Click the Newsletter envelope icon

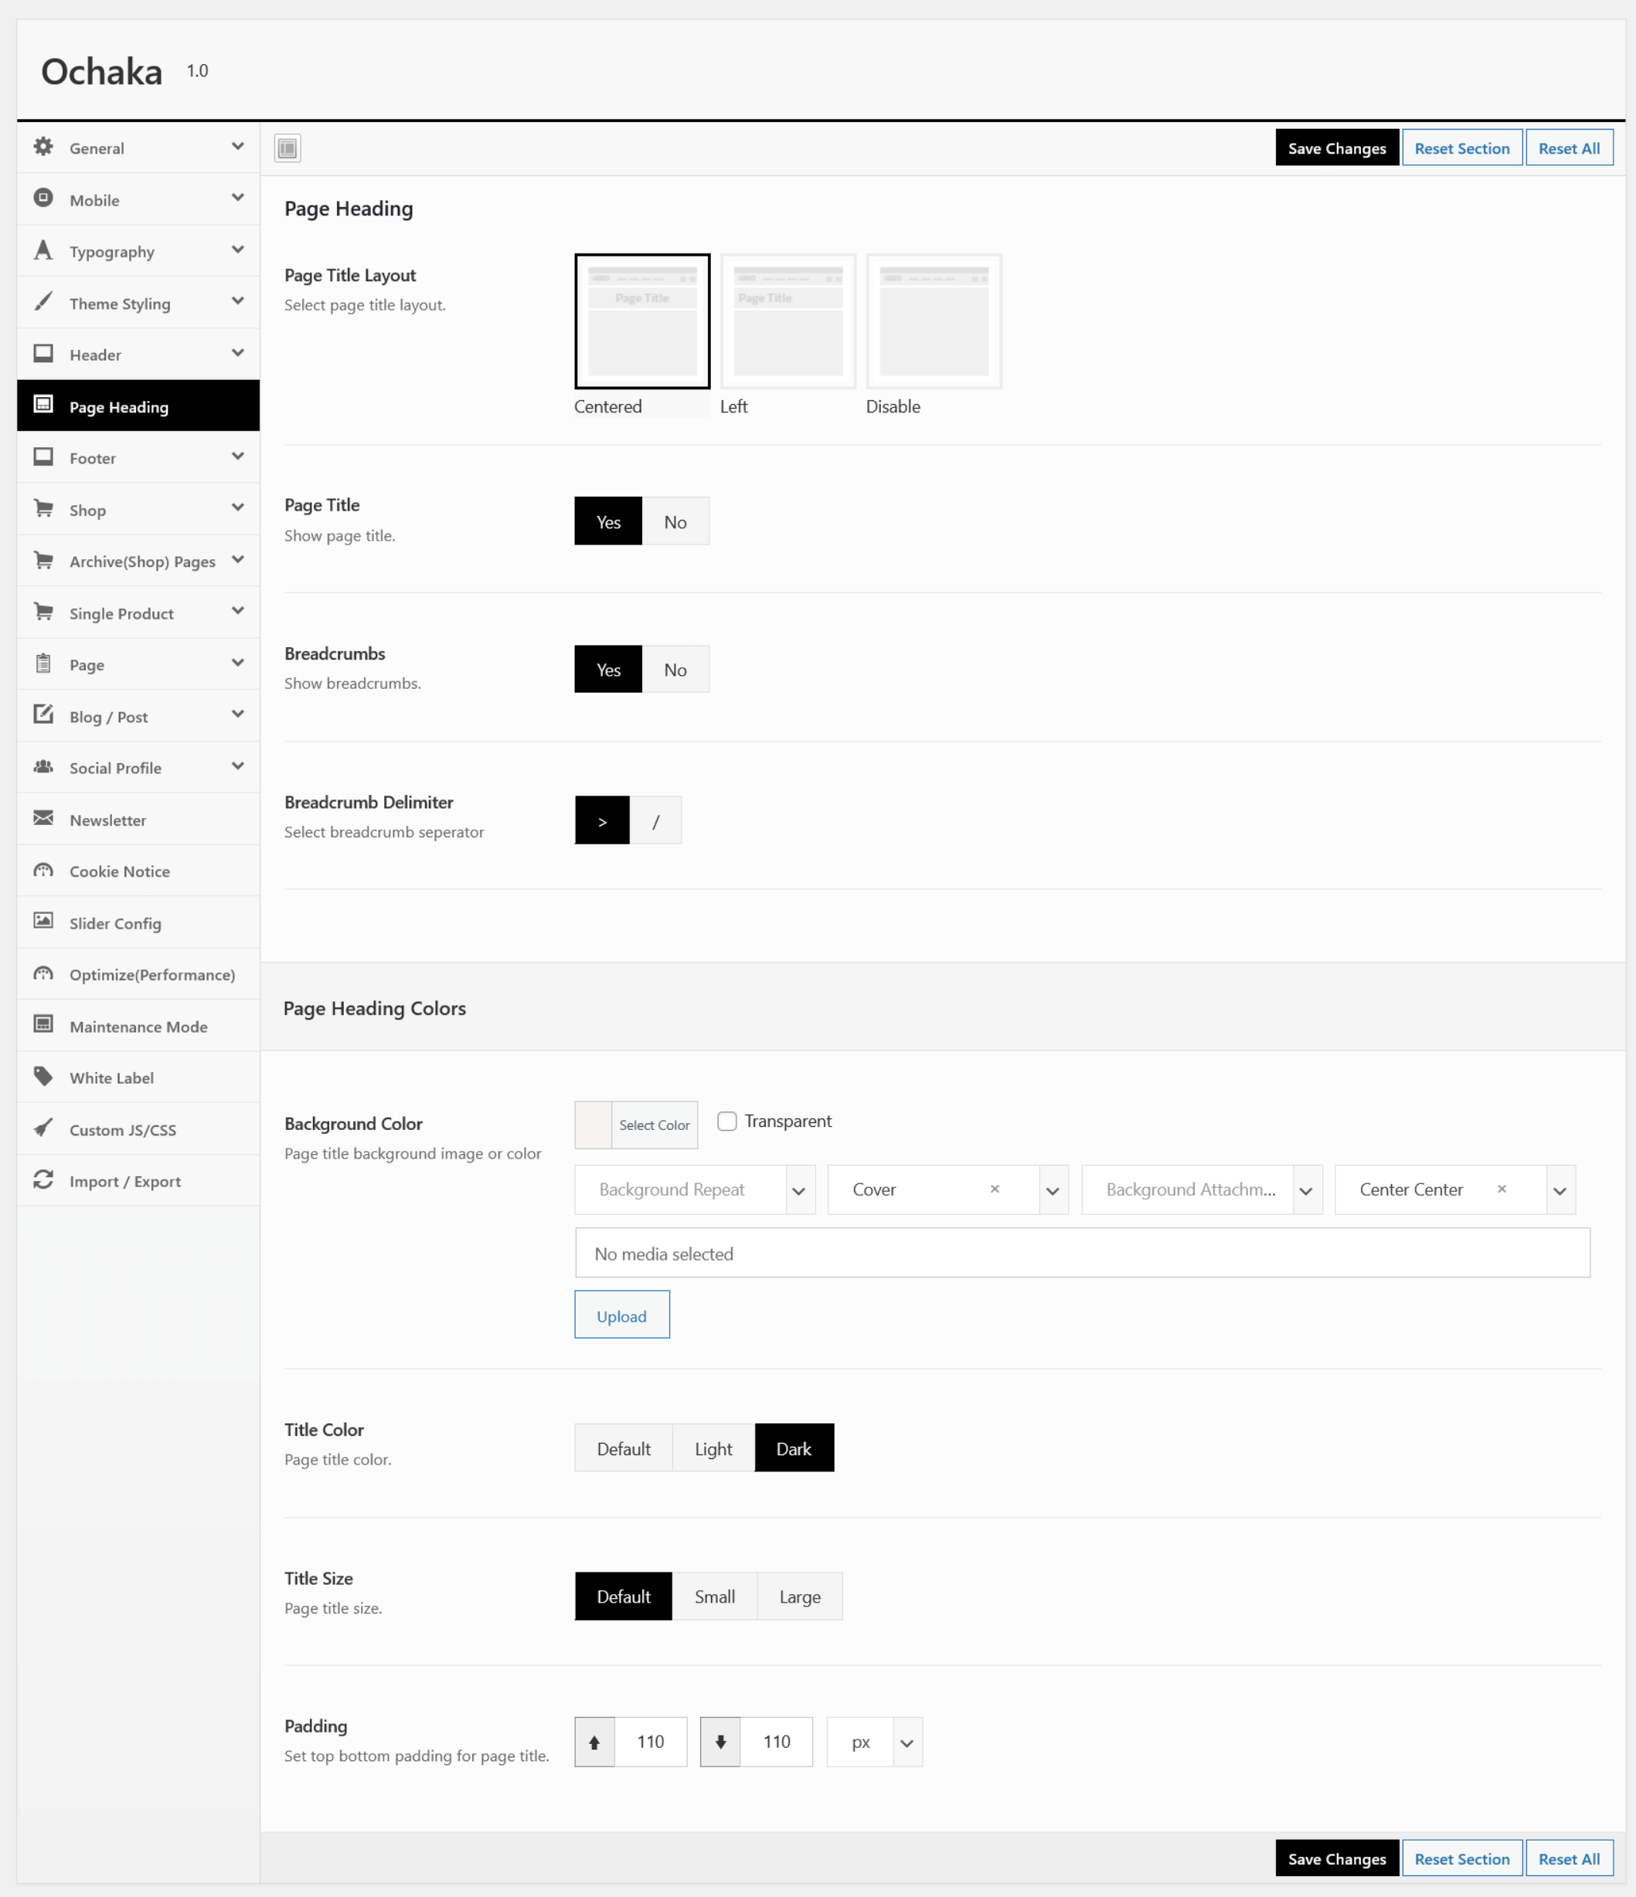click(x=43, y=819)
